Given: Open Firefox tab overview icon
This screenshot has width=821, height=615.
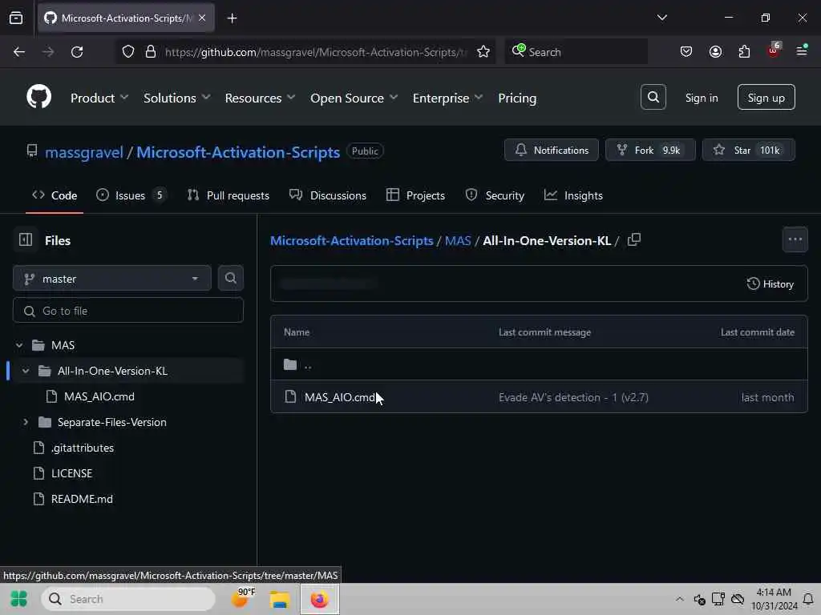Looking at the screenshot, I should pyautogui.click(x=16, y=18).
